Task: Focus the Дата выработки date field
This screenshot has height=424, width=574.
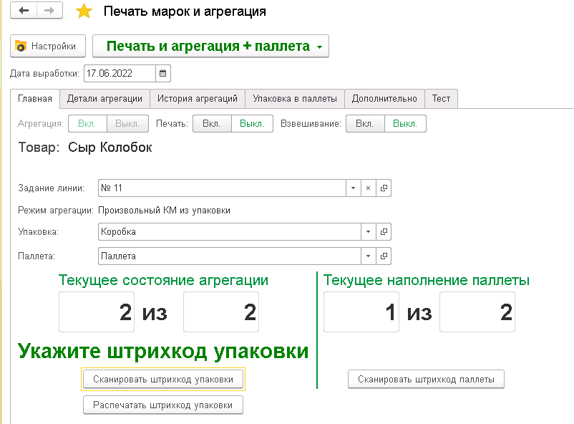Action: tap(120, 73)
